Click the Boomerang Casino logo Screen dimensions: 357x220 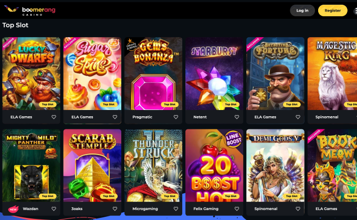click(30, 10)
